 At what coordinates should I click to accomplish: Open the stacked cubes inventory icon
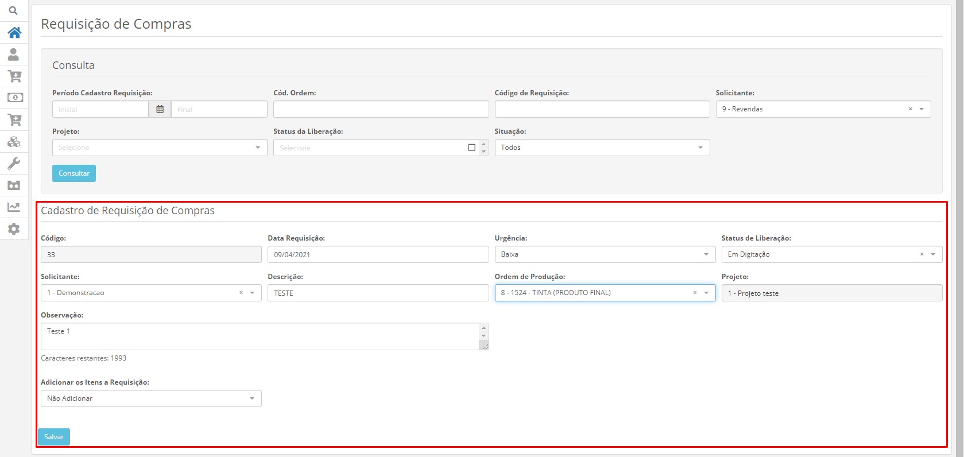coord(14,141)
